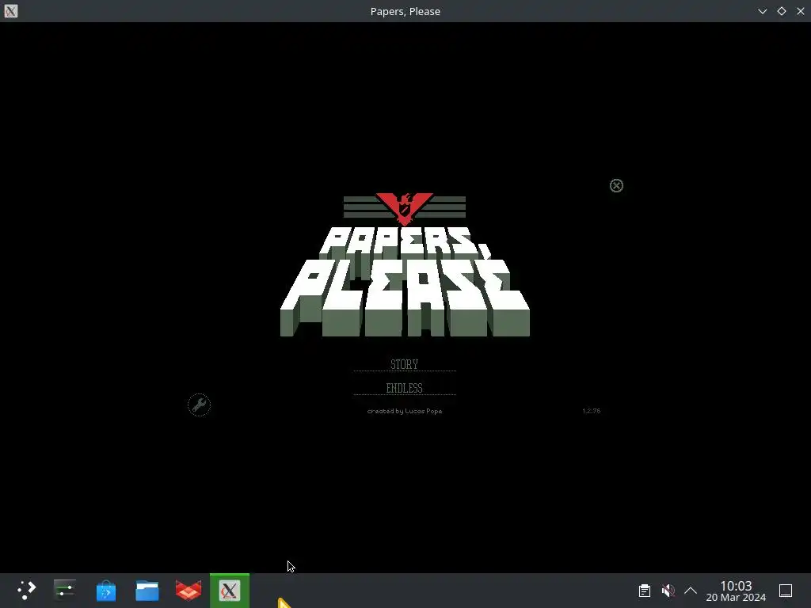
Task: Switch to the Papers, Please taskbar entry
Action: (x=230, y=591)
